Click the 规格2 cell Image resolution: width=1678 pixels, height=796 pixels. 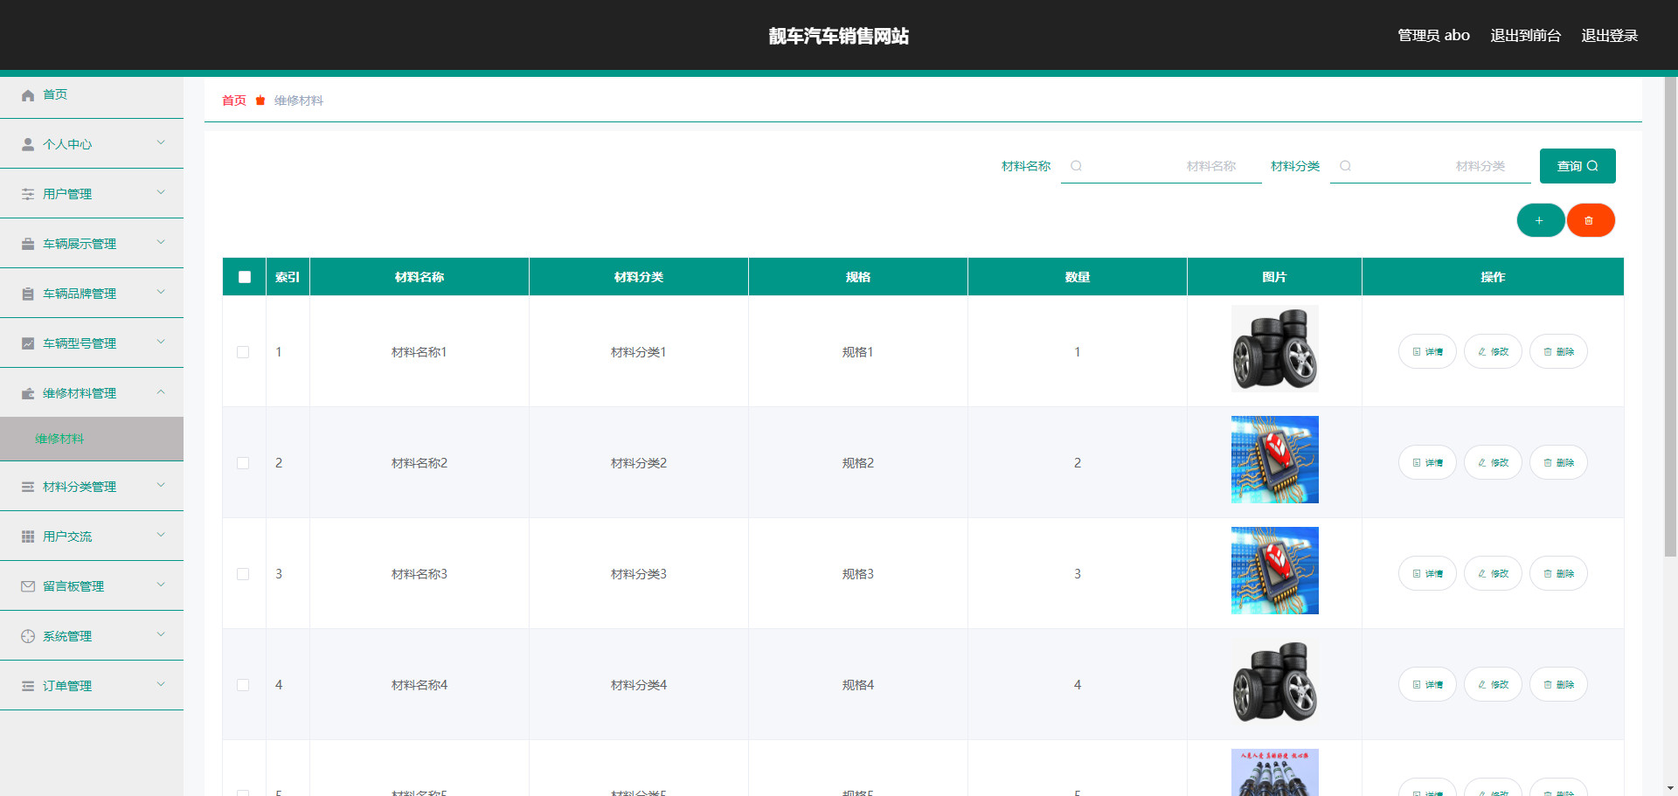(858, 463)
